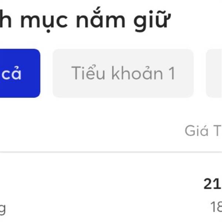Image resolution: width=222 pixels, height=222 pixels.
Task: Open the cut-off tab after Tiểu khoản 1
Action: [214, 73]
